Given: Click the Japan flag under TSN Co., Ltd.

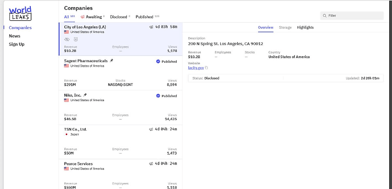Looking at the screenshot, I should [x=66, y=134].
